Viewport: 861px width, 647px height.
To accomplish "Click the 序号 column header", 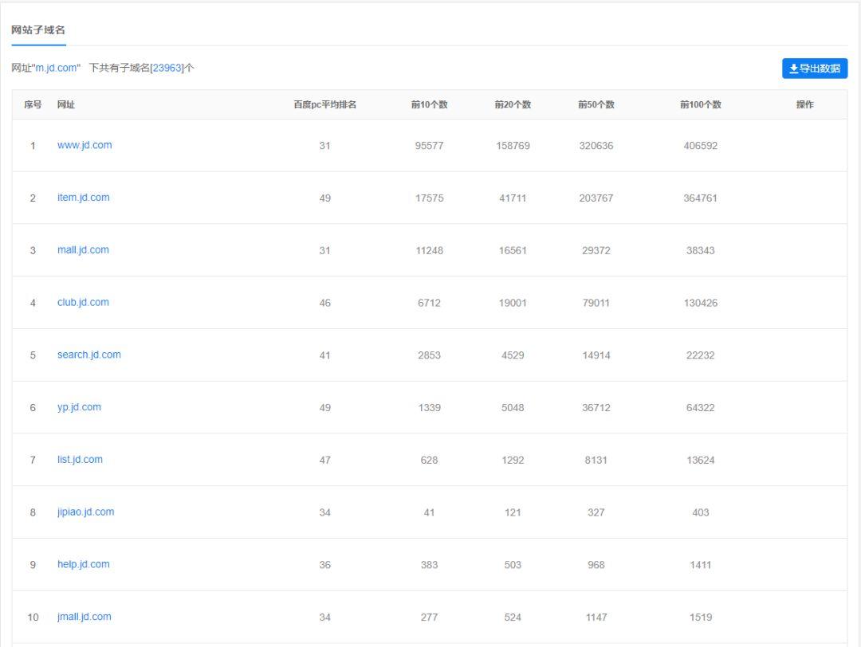I will 33,104.
